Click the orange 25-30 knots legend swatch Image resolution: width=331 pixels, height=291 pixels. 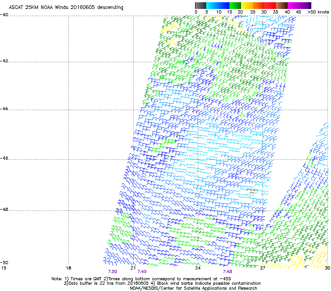click(x=259, y=5)
